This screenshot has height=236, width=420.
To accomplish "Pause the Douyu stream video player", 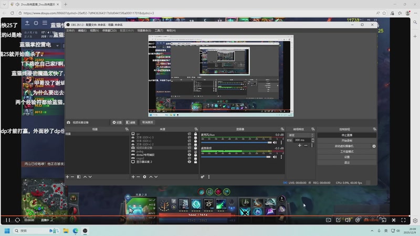I will (x=8, y=220).
